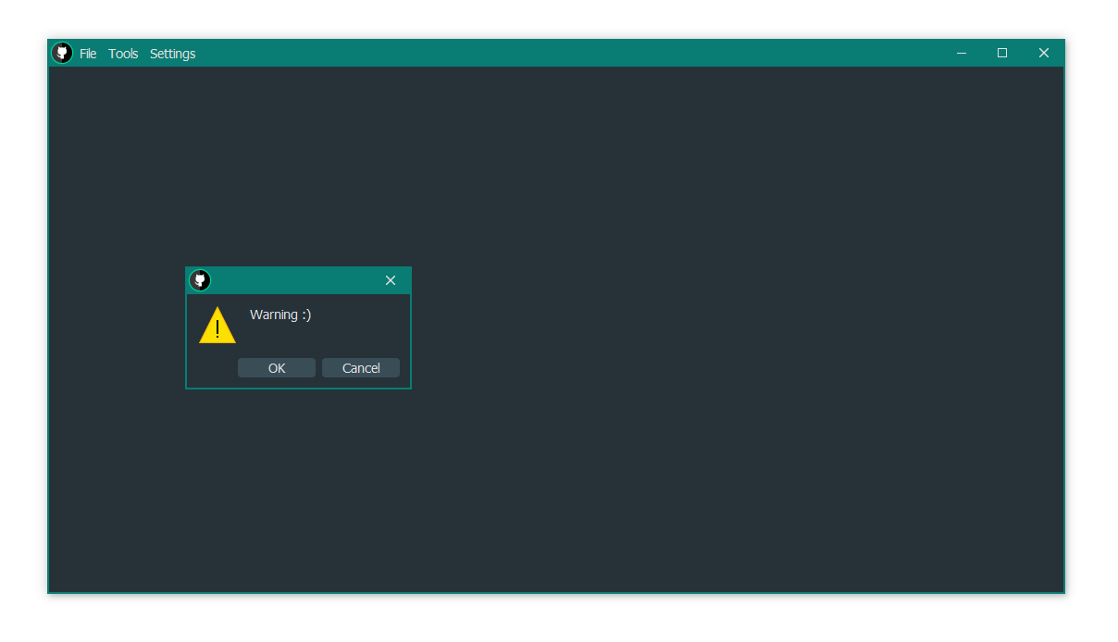Close the warning dialog with its X button
Viewport: 1118px width, 642px height.
(390, 280)
